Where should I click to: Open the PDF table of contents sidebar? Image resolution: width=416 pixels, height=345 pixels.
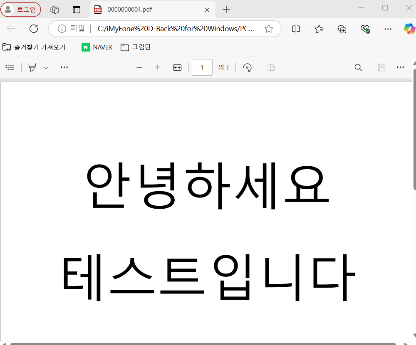pyautogui.click(x=10, y=67)
